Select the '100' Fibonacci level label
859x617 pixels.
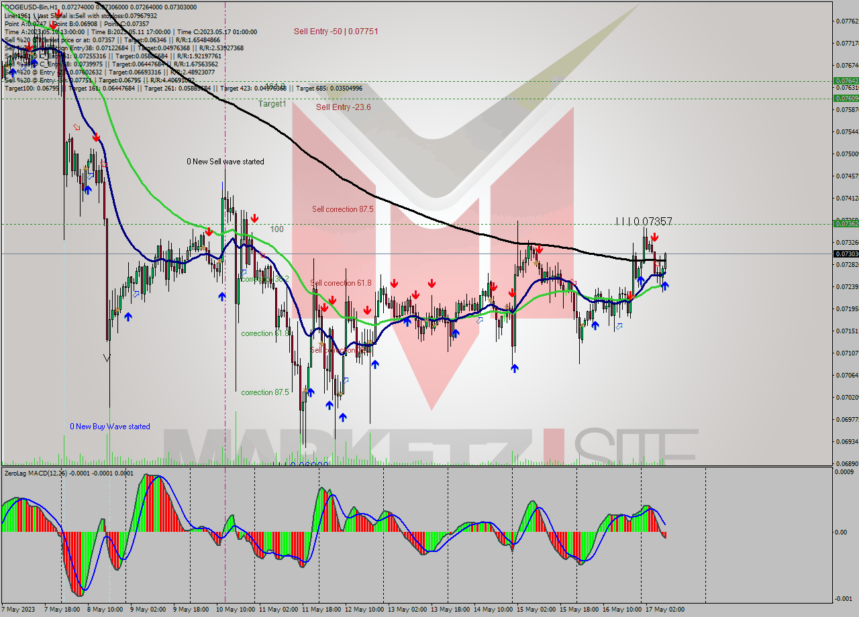pos(277,229)
